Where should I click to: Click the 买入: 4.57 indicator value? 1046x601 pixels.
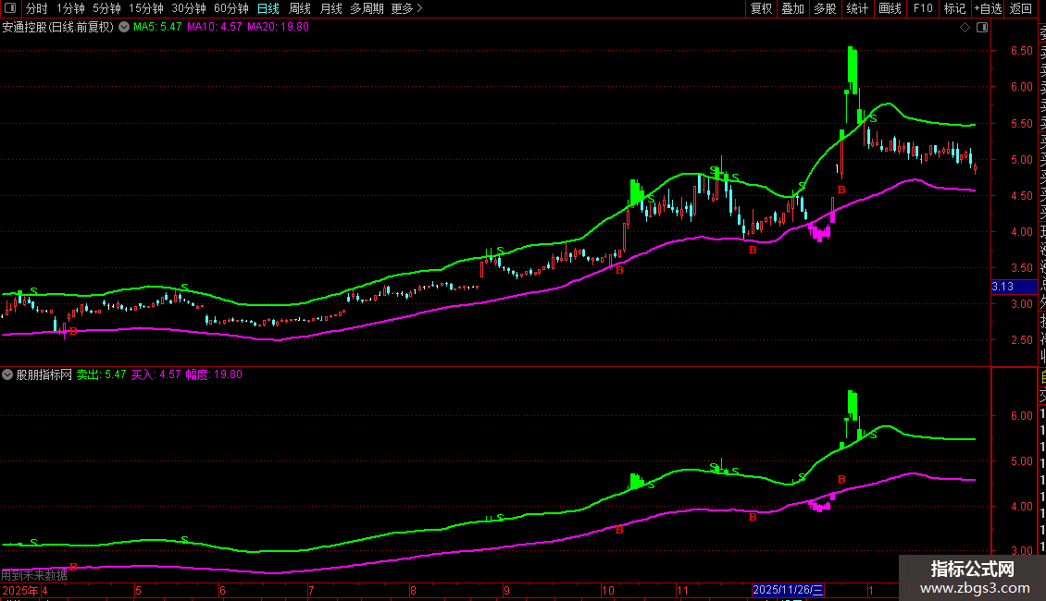click(156, 374)
